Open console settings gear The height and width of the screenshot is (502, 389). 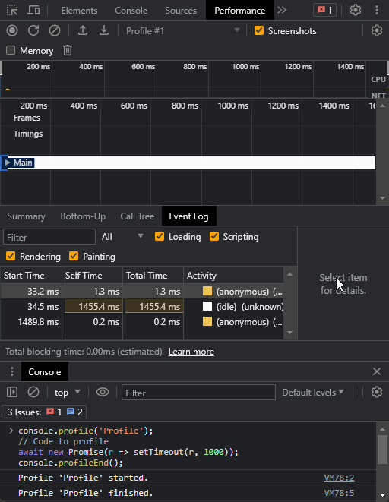377,392
